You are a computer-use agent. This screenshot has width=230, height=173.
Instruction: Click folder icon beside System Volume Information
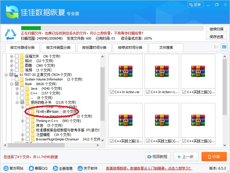click(x=22, y=79)
